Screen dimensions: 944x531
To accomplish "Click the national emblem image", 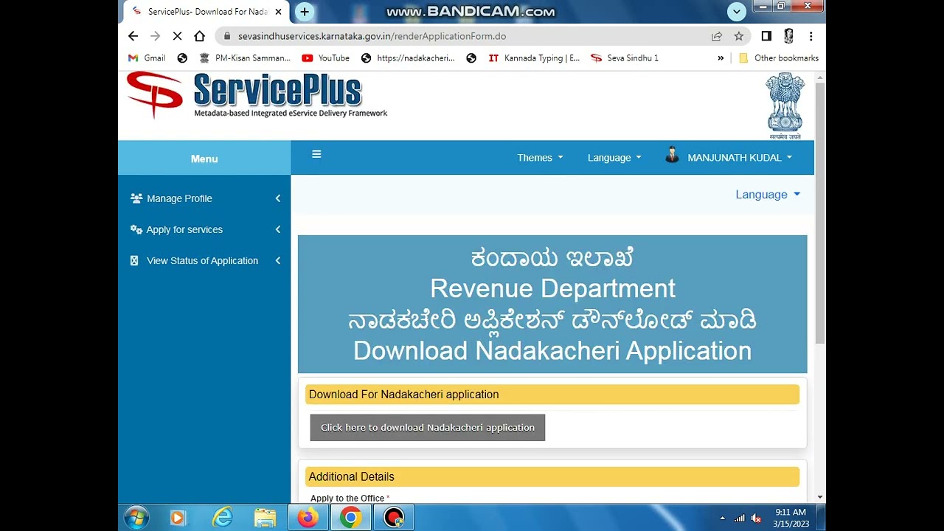I will coord(785,106).
